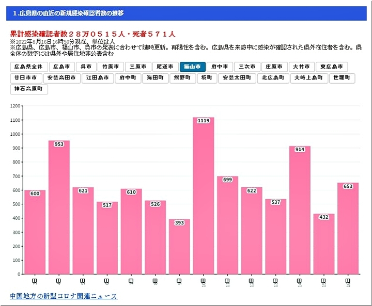The height and width of the screenshot is (306, 372).
Task: Open the 中国地方の新型コロナ関連ニュース link
Action: 64,296
